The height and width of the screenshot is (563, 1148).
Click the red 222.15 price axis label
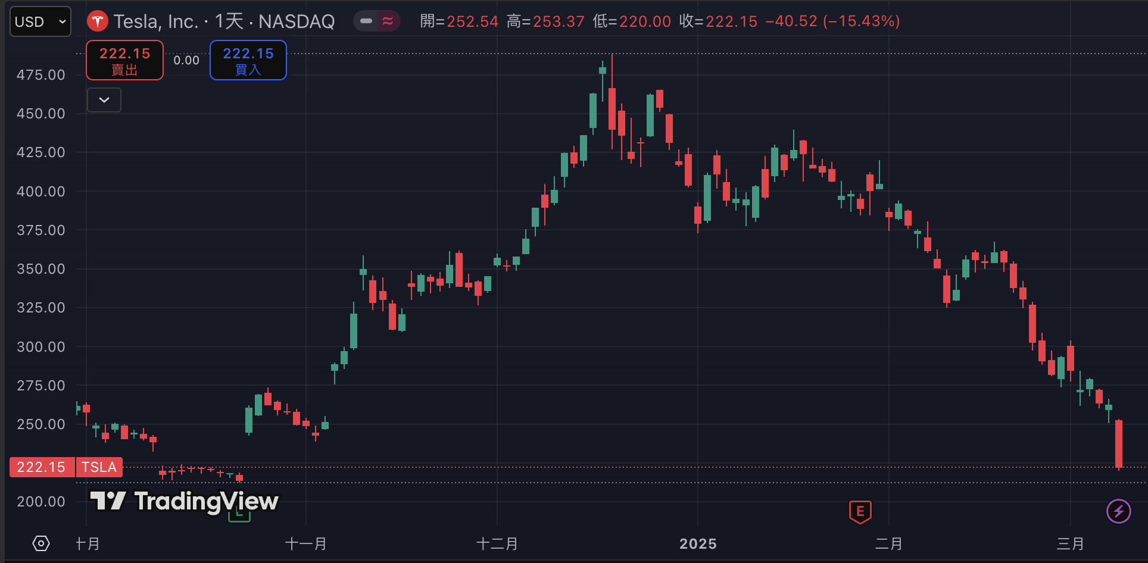(41, 467)
